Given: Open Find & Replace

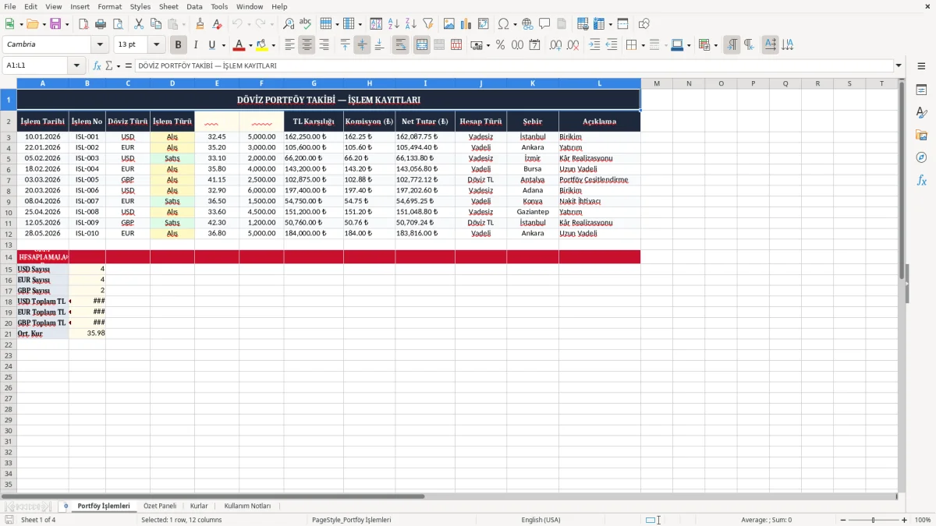Looking at the screenshot, I should (289, 24).
